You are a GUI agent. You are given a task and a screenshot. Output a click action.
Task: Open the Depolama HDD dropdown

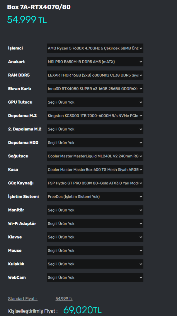[x=95, y=142]
